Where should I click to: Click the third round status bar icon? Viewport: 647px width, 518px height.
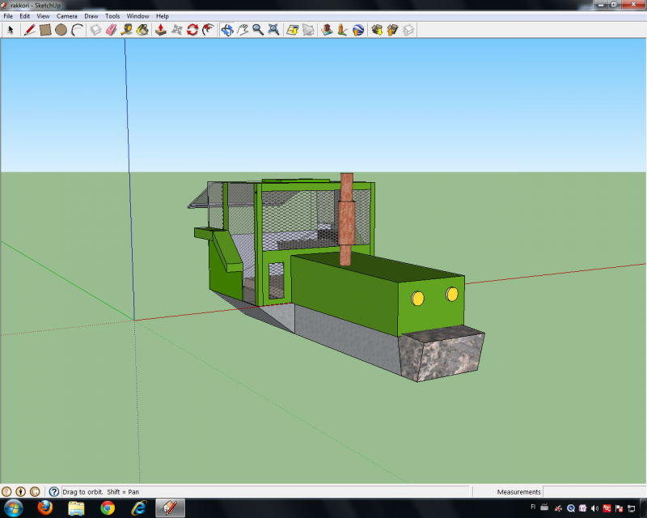tap(35, 491)
